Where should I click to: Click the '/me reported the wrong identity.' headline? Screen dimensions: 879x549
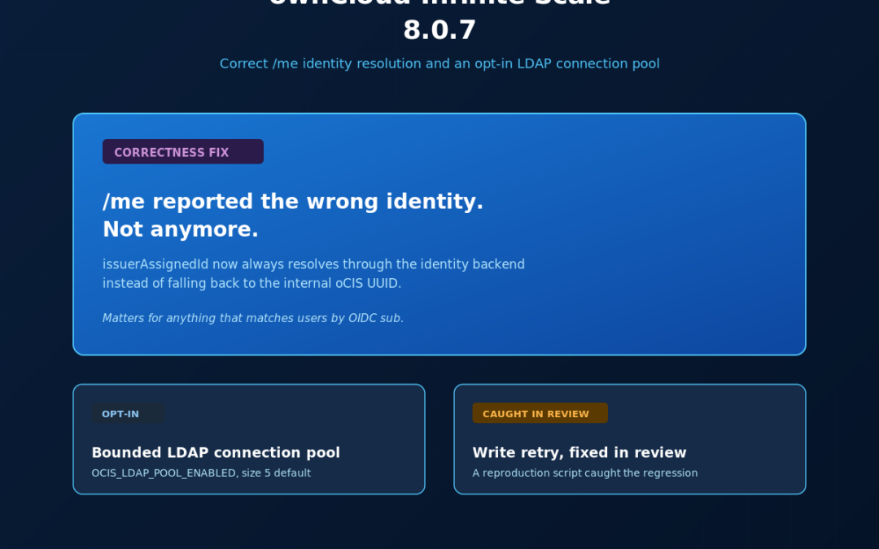pyautogui.click(x=293, y=202)
